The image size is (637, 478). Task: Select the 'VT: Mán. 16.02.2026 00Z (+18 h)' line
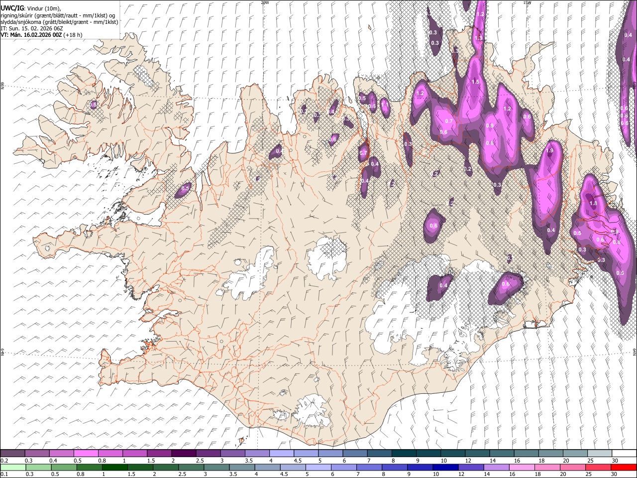(42, 35)
